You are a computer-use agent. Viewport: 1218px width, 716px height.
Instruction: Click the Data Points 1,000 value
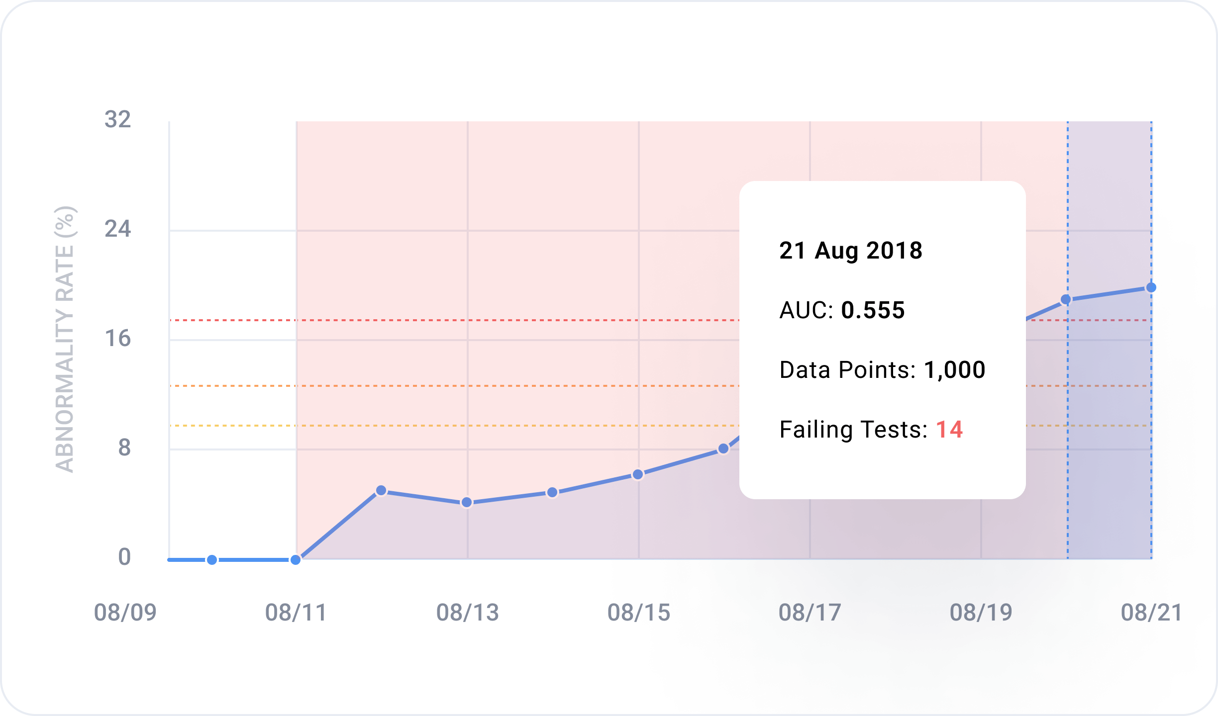tap(954, 370)
